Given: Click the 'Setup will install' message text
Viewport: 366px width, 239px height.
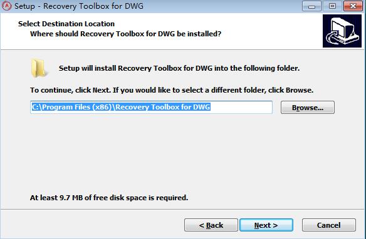Looking at the screenshot, I should (x=179, y=68).
